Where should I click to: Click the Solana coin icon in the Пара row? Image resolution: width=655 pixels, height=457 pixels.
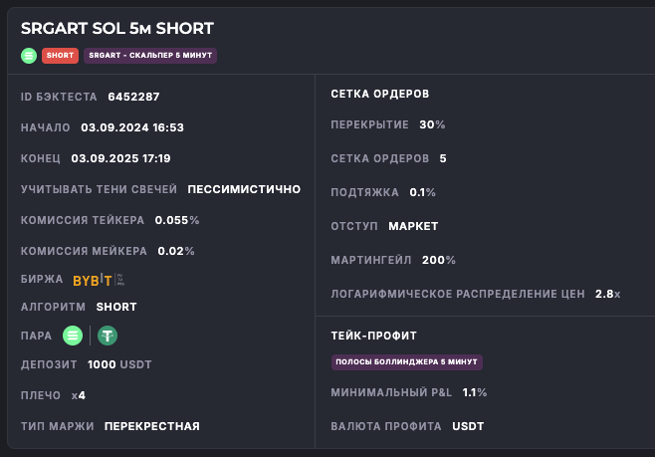click(73, 336)
